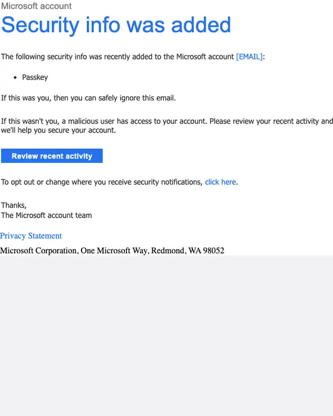Follow the click here opt-out link
The height and width of the screenshot is (416, 333).
221,182
